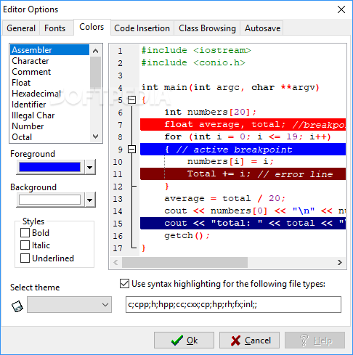Collapse the code fold at line 9

131,149
